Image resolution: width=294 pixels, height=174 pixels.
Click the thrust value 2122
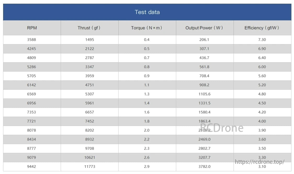click(89, 49)
